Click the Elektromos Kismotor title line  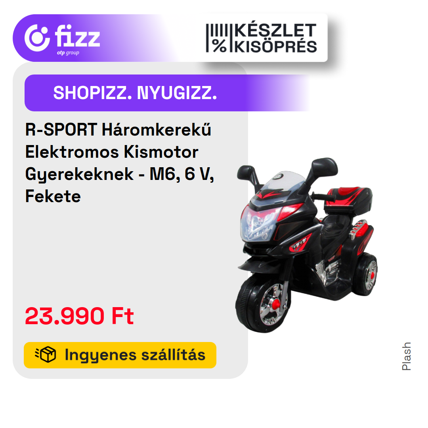click(x=112, y=152)
